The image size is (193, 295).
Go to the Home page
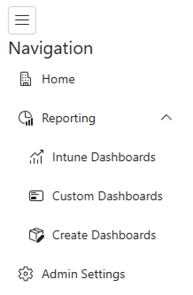(58, 79)
